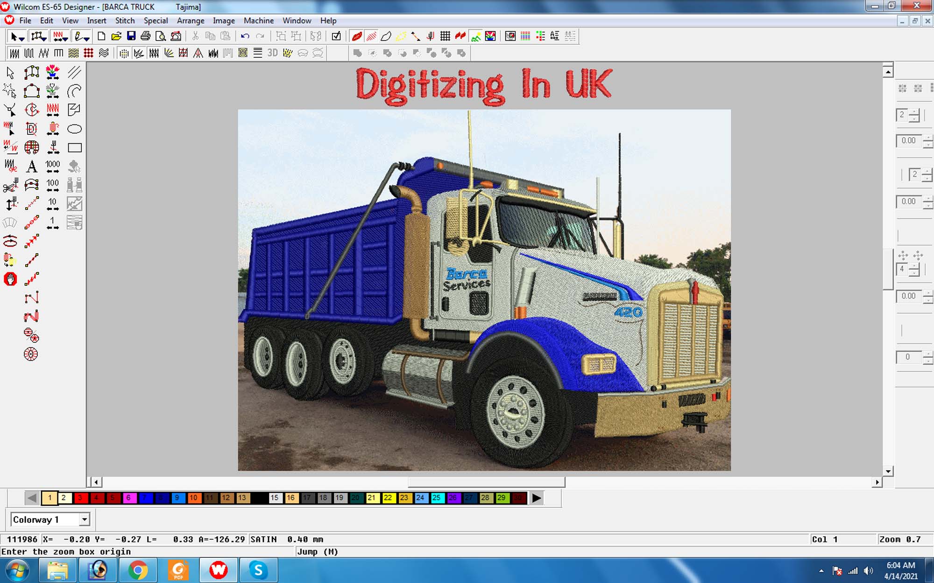Select the Rectangle shape tool
The height and width of the screenshot is (583, 934).
(x=74, y=148)
